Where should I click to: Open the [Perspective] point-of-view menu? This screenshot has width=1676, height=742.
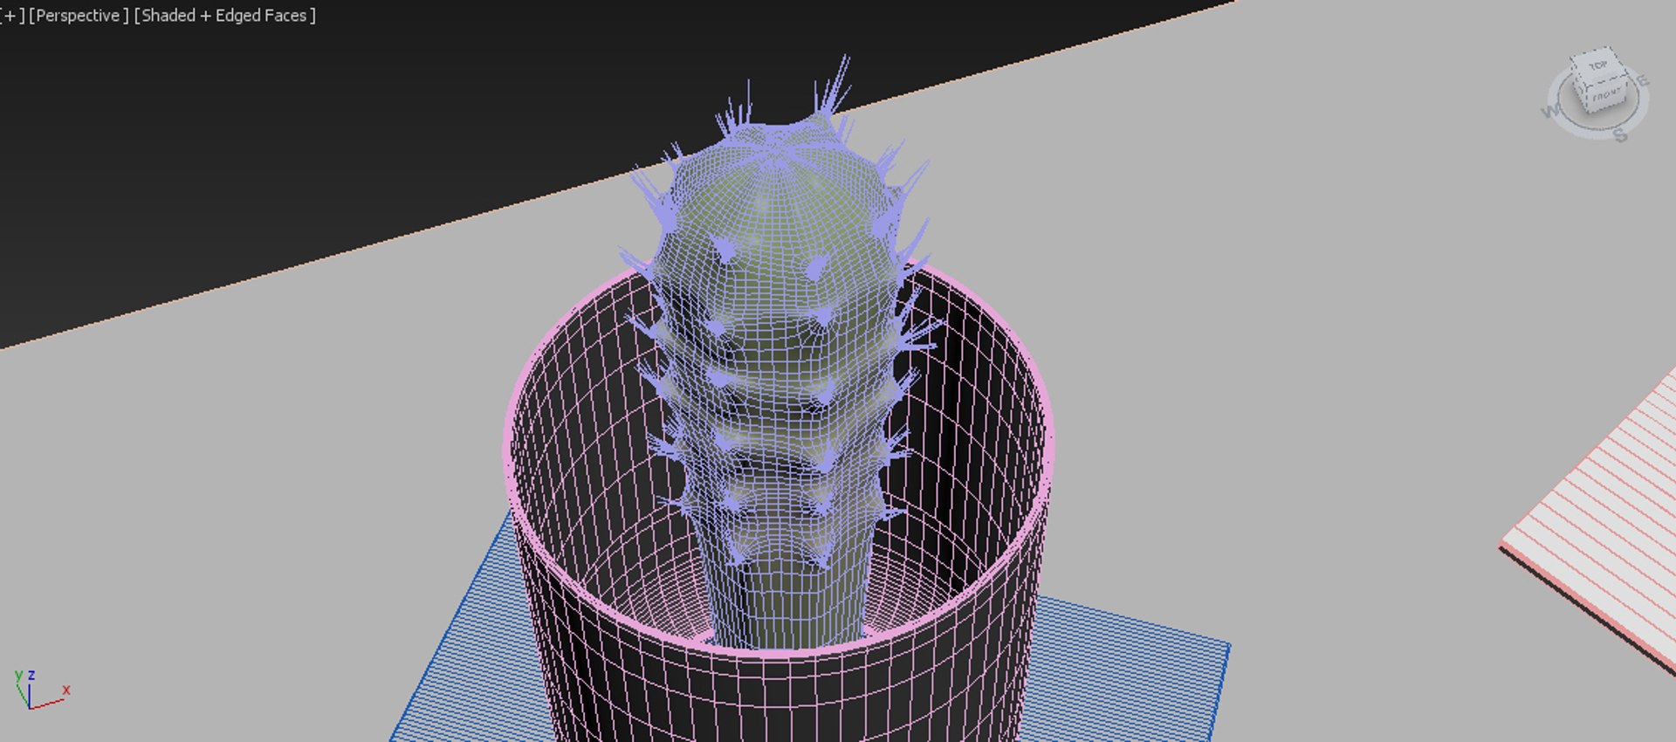pyautogui.click(x=79, y=16)
